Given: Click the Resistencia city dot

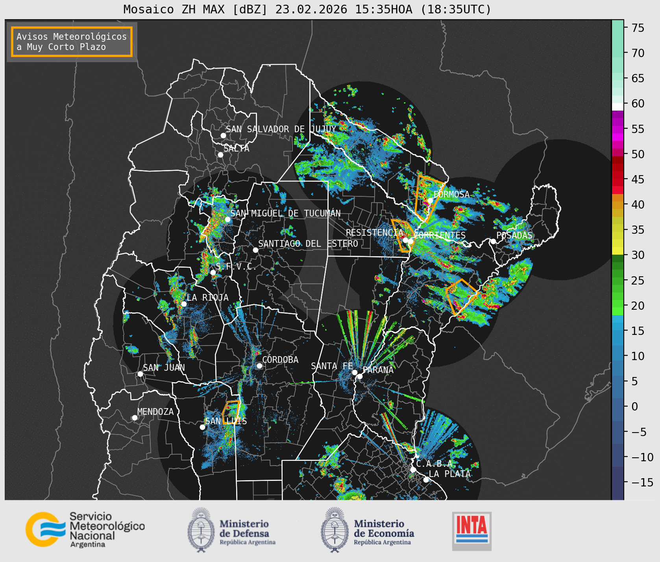Looking at the screenshot, I should click(x=405, y=240).
